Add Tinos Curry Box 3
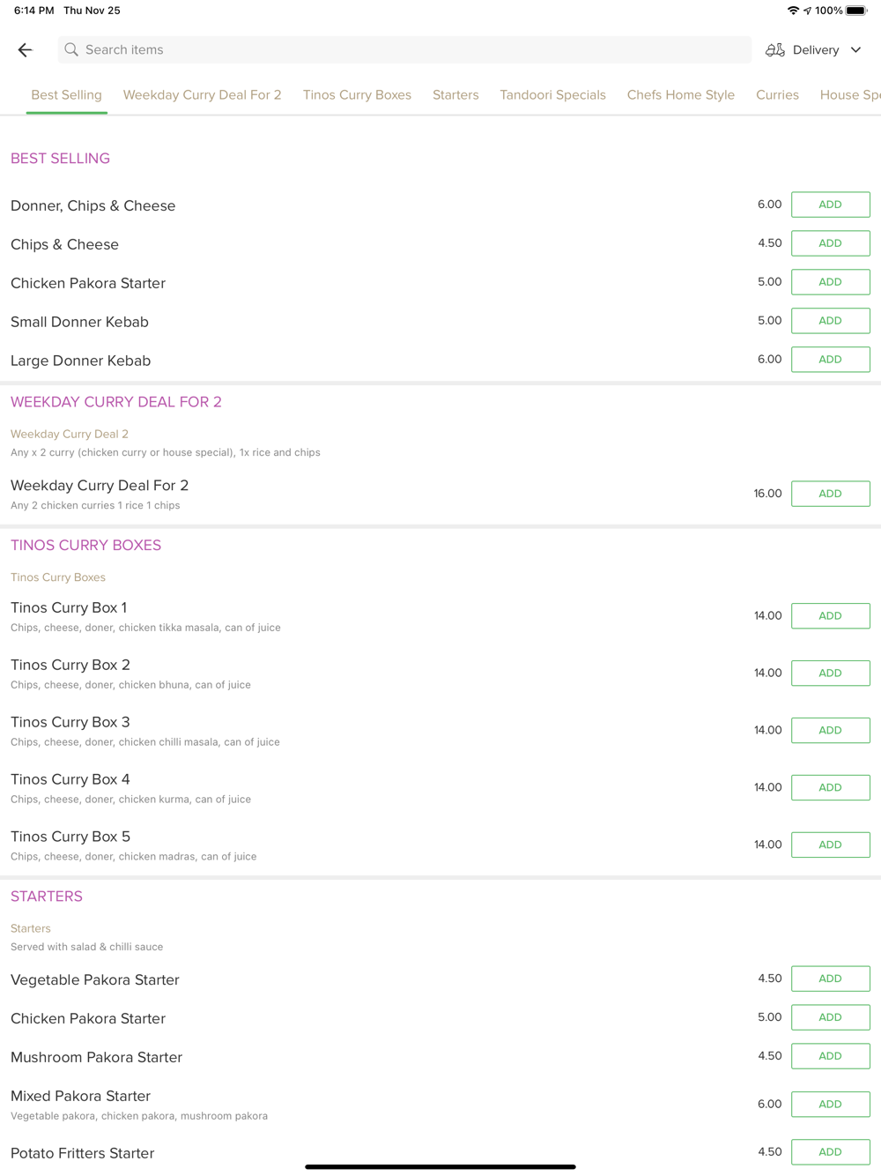Image resolution: width=881 pixels, height=1176 pixels. click(x=830, y=730)
